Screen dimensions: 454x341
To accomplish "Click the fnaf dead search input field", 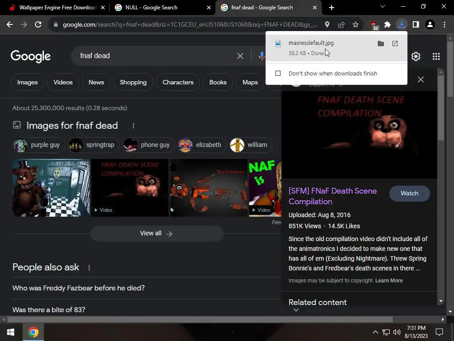I will (157, 56).
